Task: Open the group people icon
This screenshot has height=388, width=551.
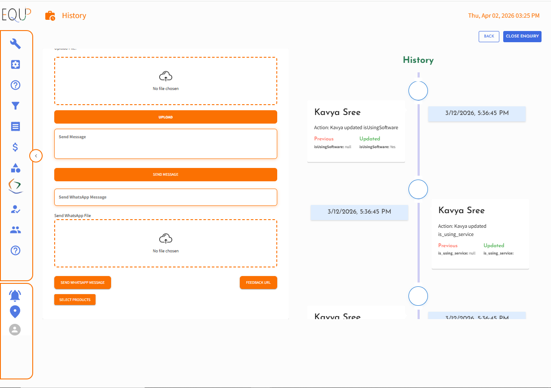Action: [15, 230]
